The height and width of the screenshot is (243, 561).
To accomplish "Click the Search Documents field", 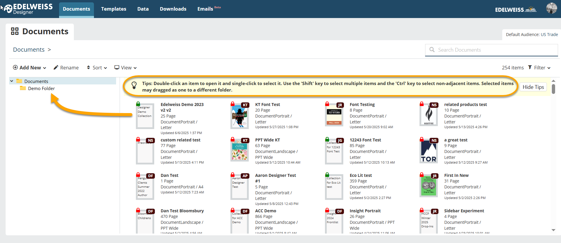I will 492,50.
